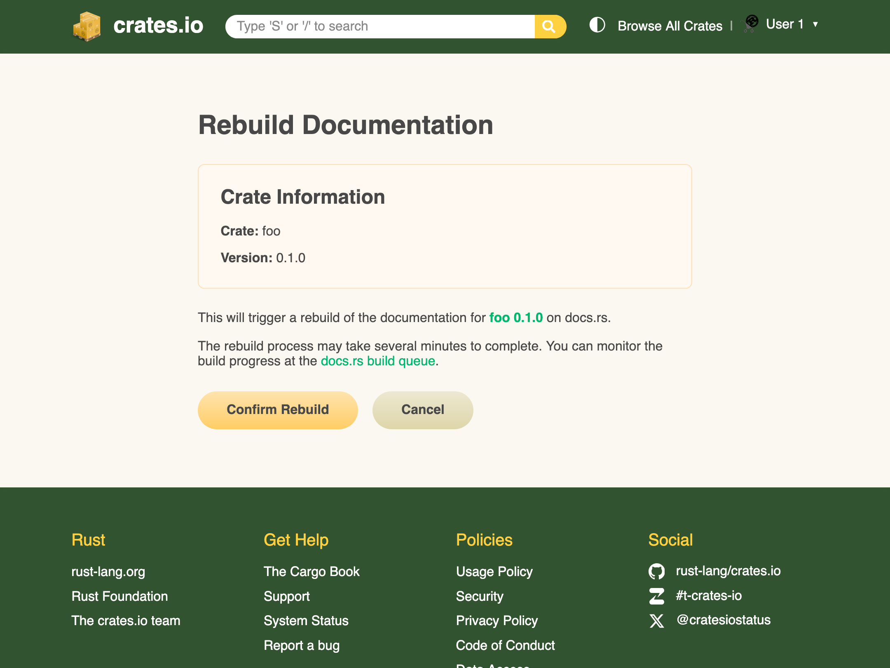Click the Cancel button

[x=422, y=409]
